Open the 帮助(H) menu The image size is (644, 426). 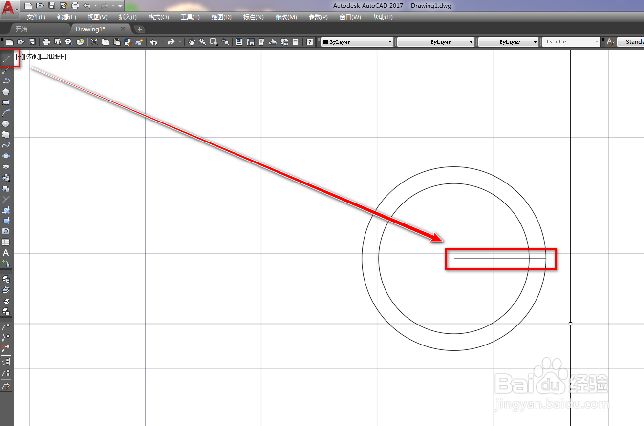(x=383, y=17)
